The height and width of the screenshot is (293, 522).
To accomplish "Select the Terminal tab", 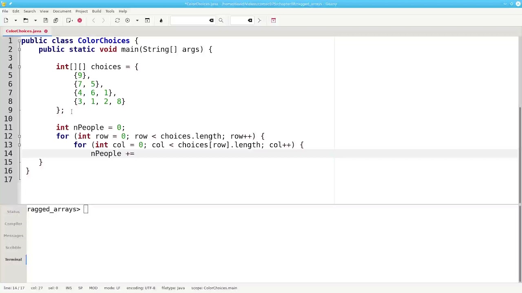I will pyautogui.click(x=13, y=259).
